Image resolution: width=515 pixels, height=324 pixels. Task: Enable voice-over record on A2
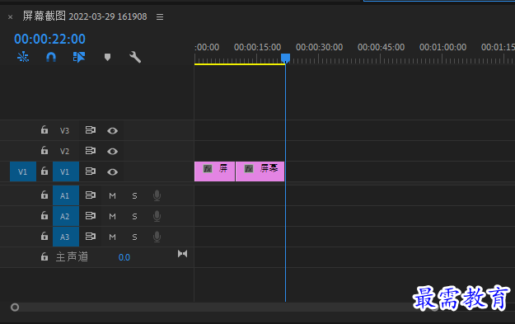tap(157, 216)
